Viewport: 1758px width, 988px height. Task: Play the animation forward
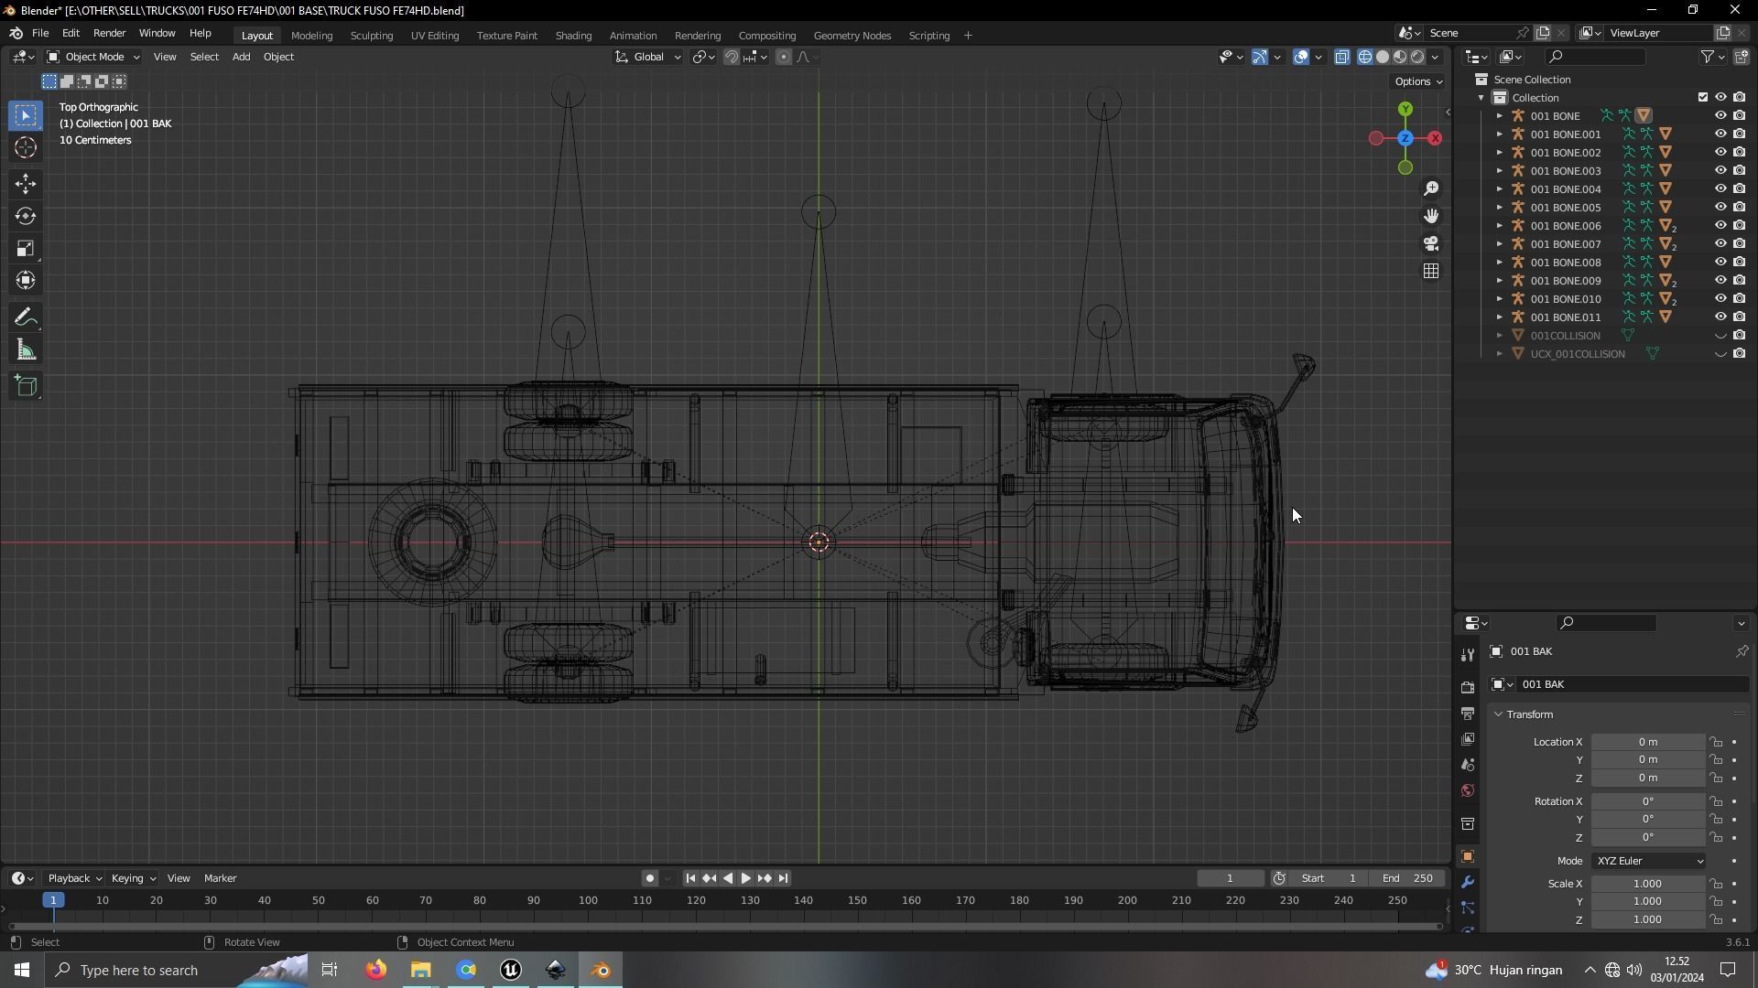746,878
